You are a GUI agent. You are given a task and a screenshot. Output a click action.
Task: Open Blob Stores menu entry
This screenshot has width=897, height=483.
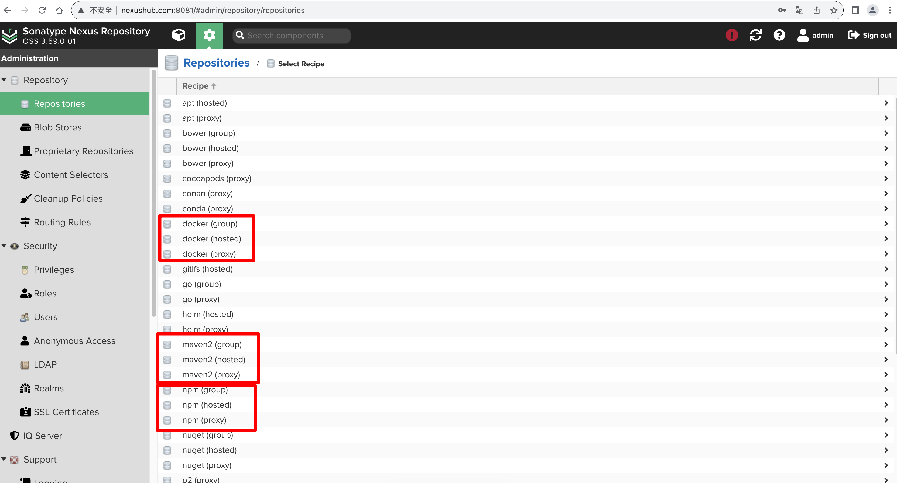pyautogui.click(x=75, y=127)
